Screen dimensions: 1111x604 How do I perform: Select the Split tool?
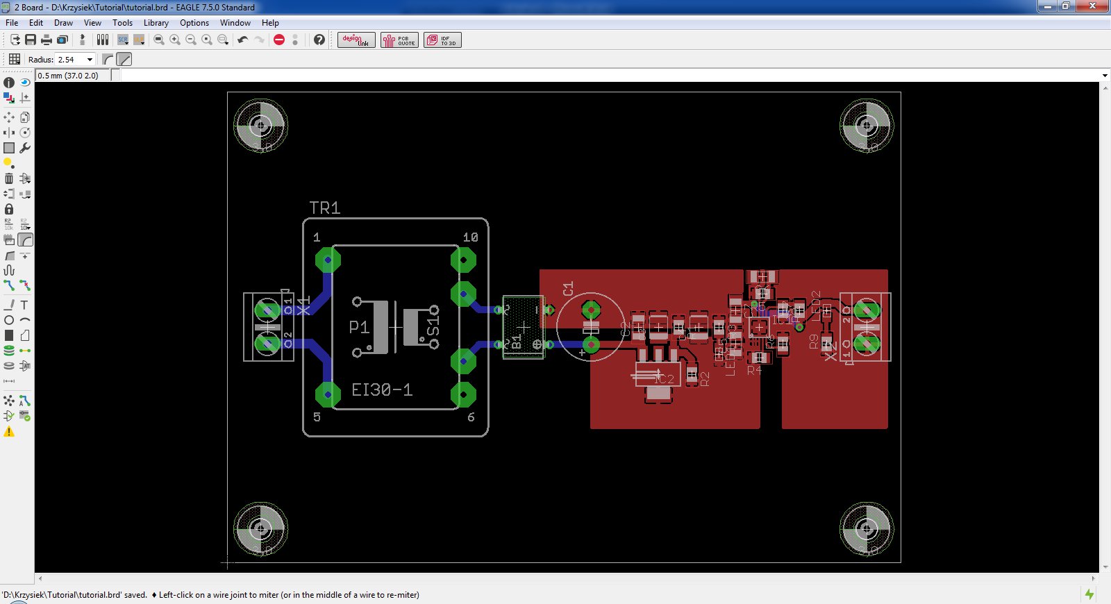point(9,255)
